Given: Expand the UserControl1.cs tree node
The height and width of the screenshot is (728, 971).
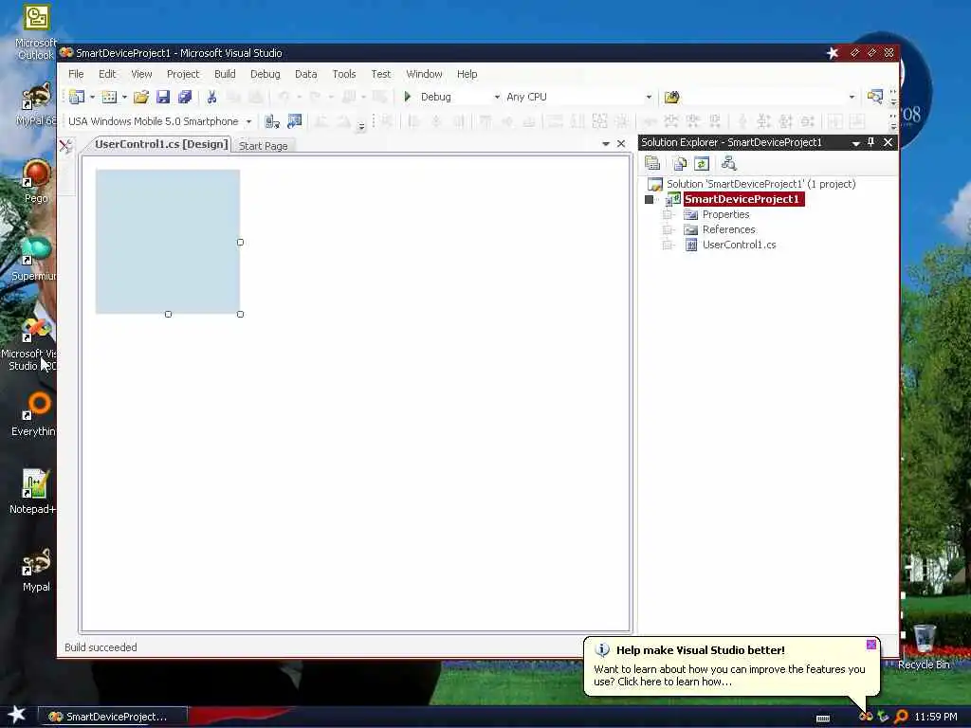Looking at the screenshot, I should (668, 246).
